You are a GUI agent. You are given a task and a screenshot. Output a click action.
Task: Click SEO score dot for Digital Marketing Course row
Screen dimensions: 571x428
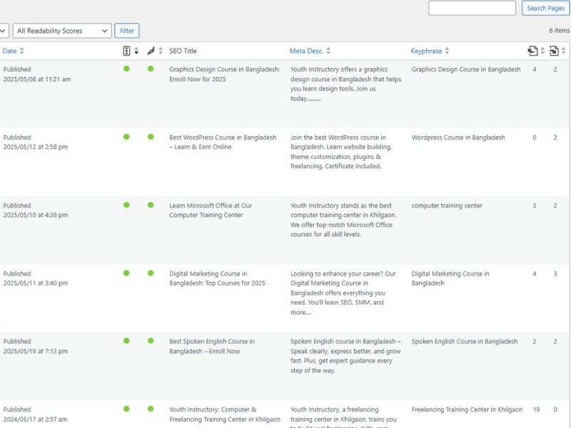pos(126,273)
